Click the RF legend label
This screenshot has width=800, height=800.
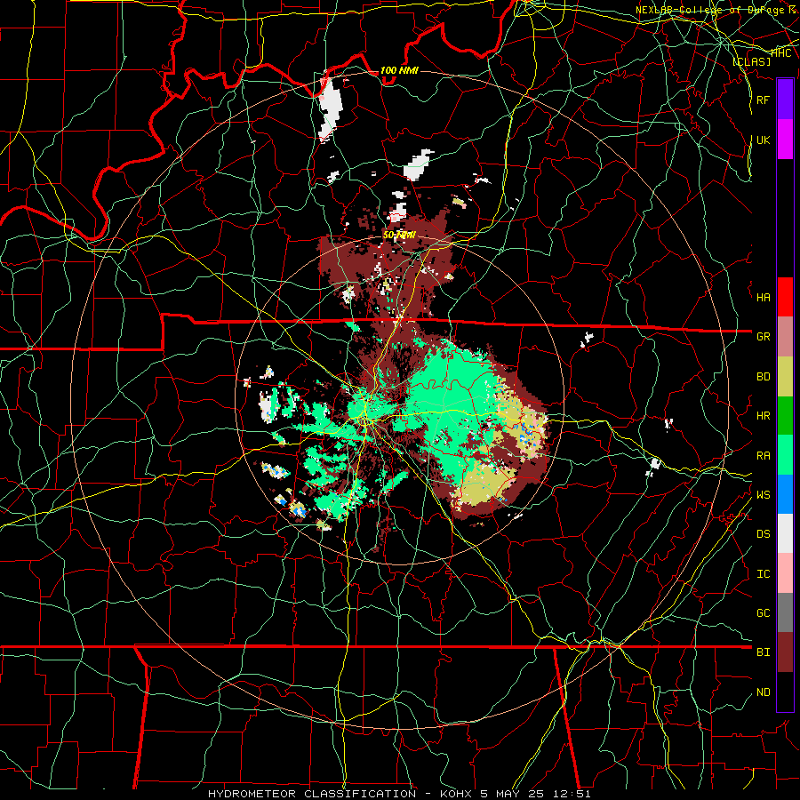(763, 100)
